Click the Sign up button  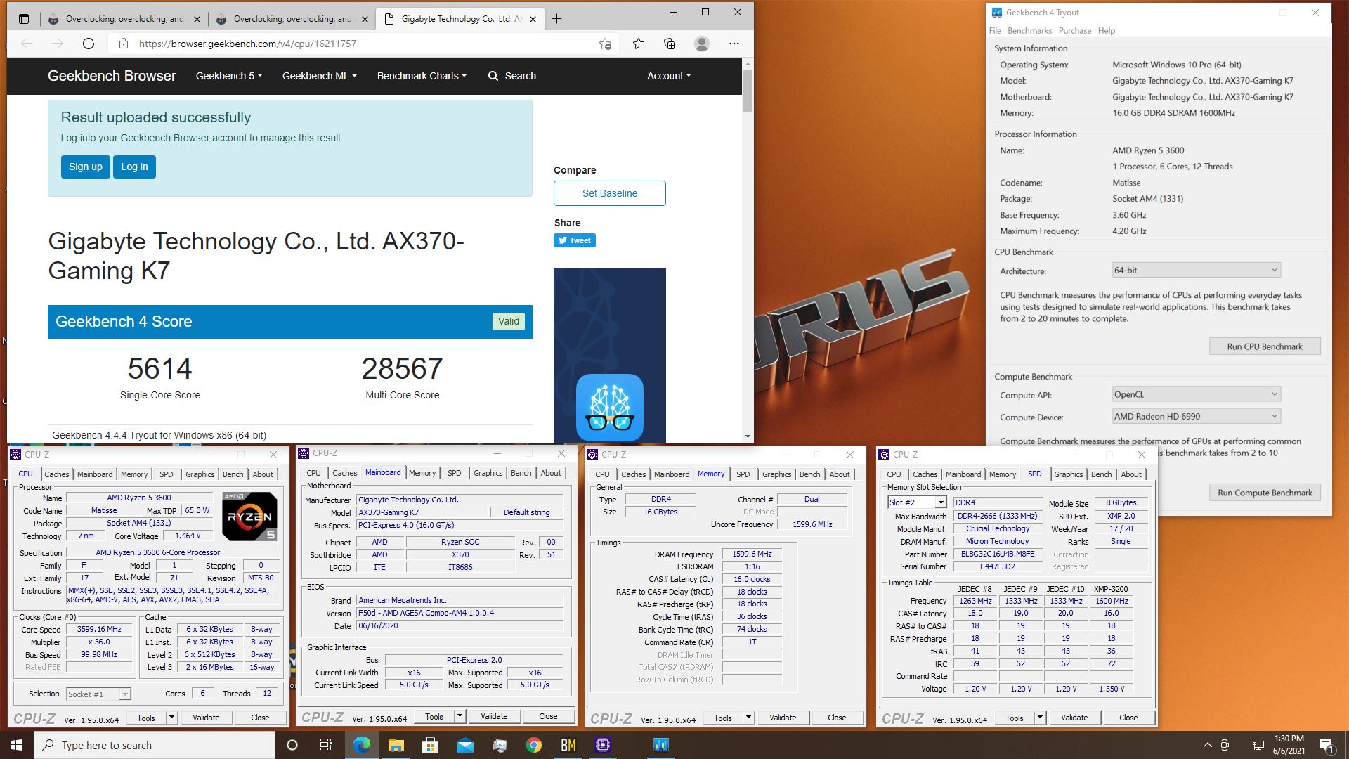pyautogui.click(x=86, y=167)
